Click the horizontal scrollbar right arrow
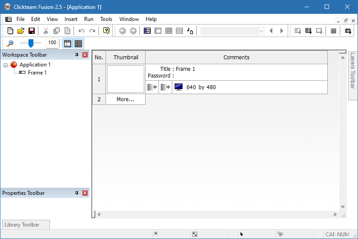Image resolution: width=358 pixels, height=239 pixels. [x=335, y=214]
